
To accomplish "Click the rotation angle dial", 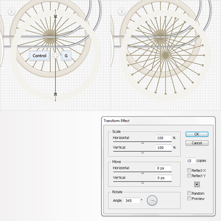I will (x=152, y=200).
